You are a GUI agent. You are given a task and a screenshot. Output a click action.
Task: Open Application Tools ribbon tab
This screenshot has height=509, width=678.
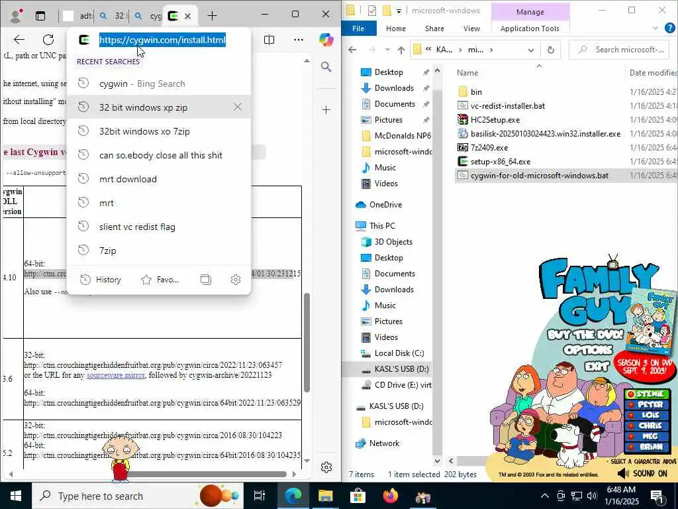(530, 28)
